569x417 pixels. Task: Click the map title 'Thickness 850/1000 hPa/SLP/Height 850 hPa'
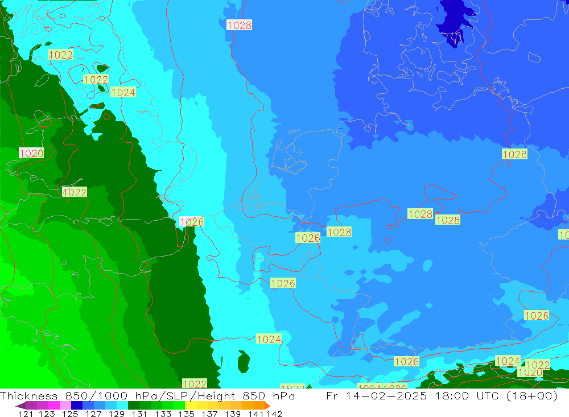point(147,395)
